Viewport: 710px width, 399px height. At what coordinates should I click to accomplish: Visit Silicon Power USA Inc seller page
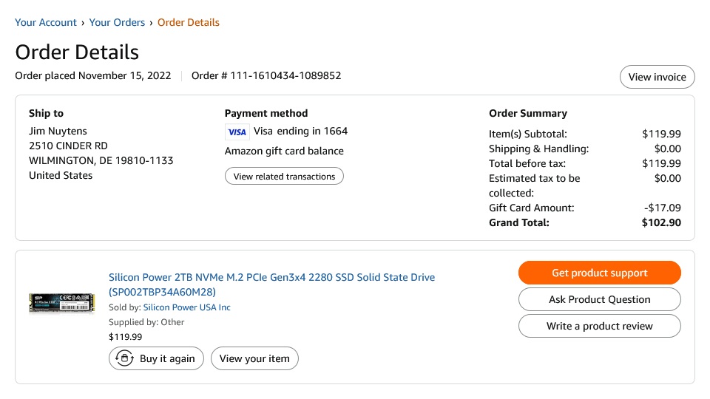point(186,307)
